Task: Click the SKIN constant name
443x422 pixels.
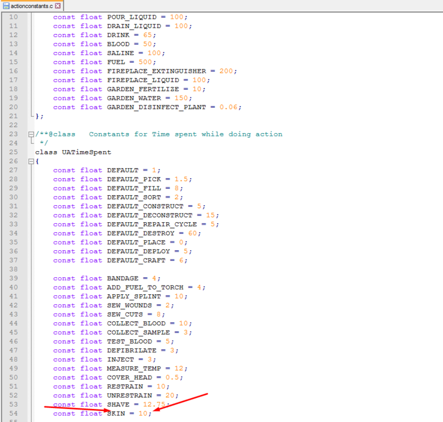Action: (x=116, y=414)
